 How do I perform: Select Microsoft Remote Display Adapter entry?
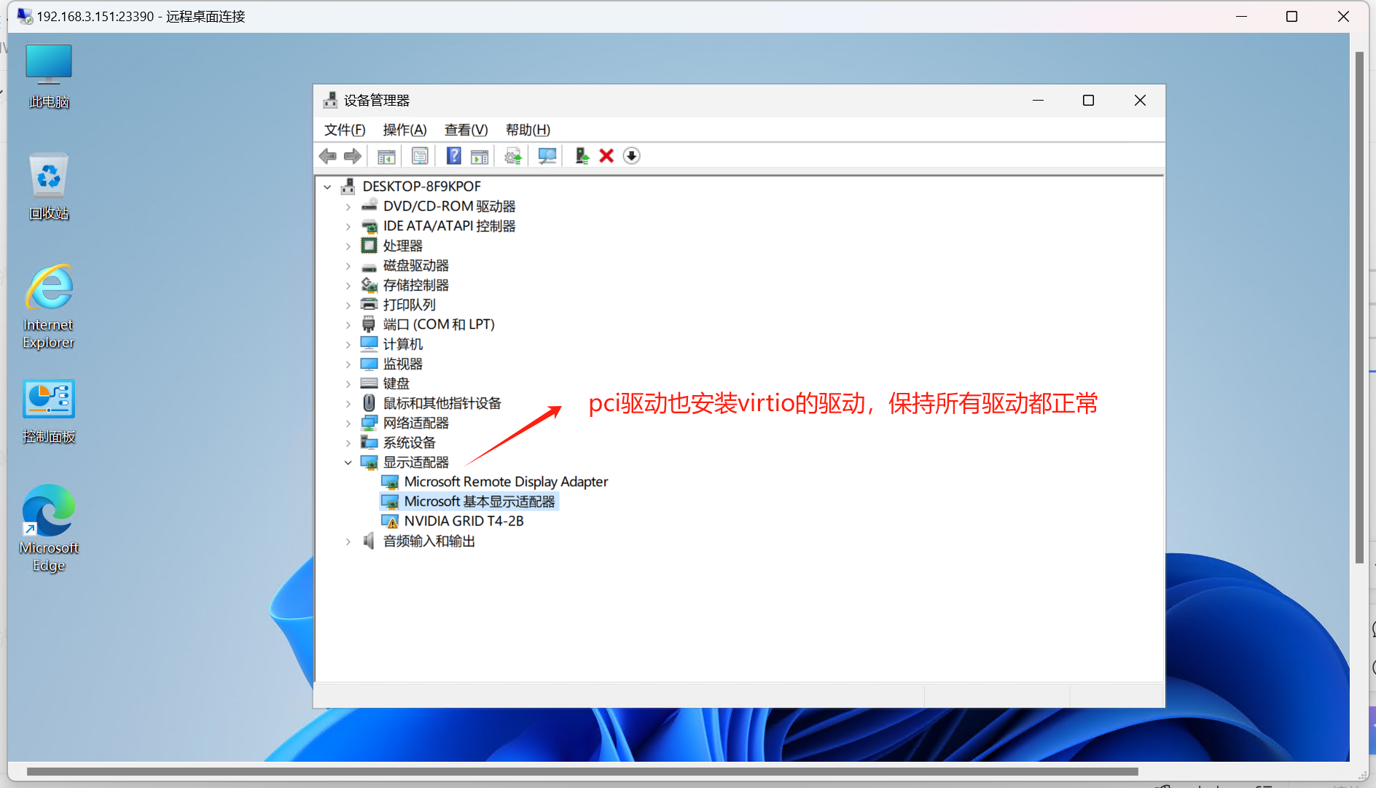click(x=506, y=482)
